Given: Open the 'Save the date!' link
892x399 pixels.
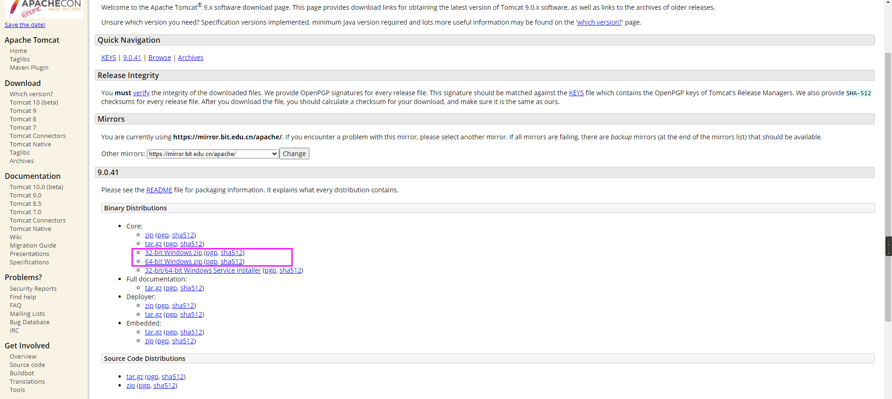Looking at the screenshot, I should coord(25,25).
